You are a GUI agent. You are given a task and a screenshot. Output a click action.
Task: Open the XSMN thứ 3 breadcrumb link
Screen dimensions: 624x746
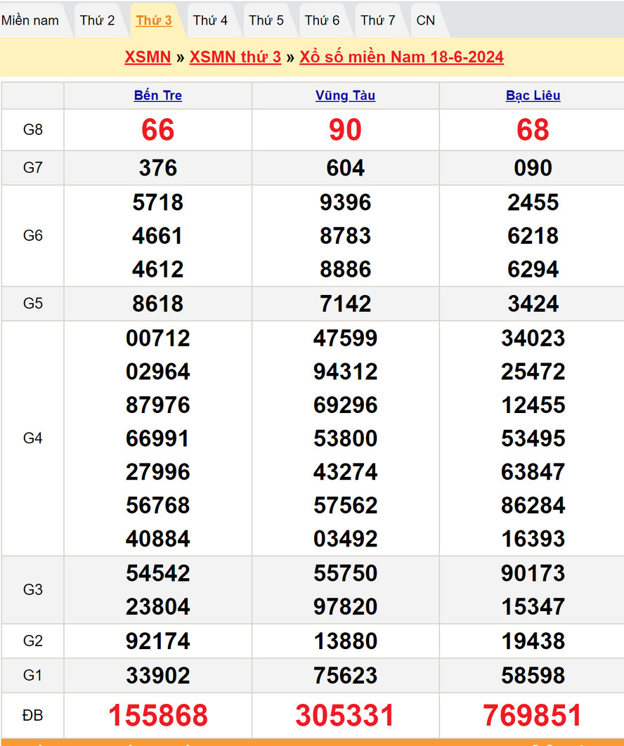click(x=235, y=57)
